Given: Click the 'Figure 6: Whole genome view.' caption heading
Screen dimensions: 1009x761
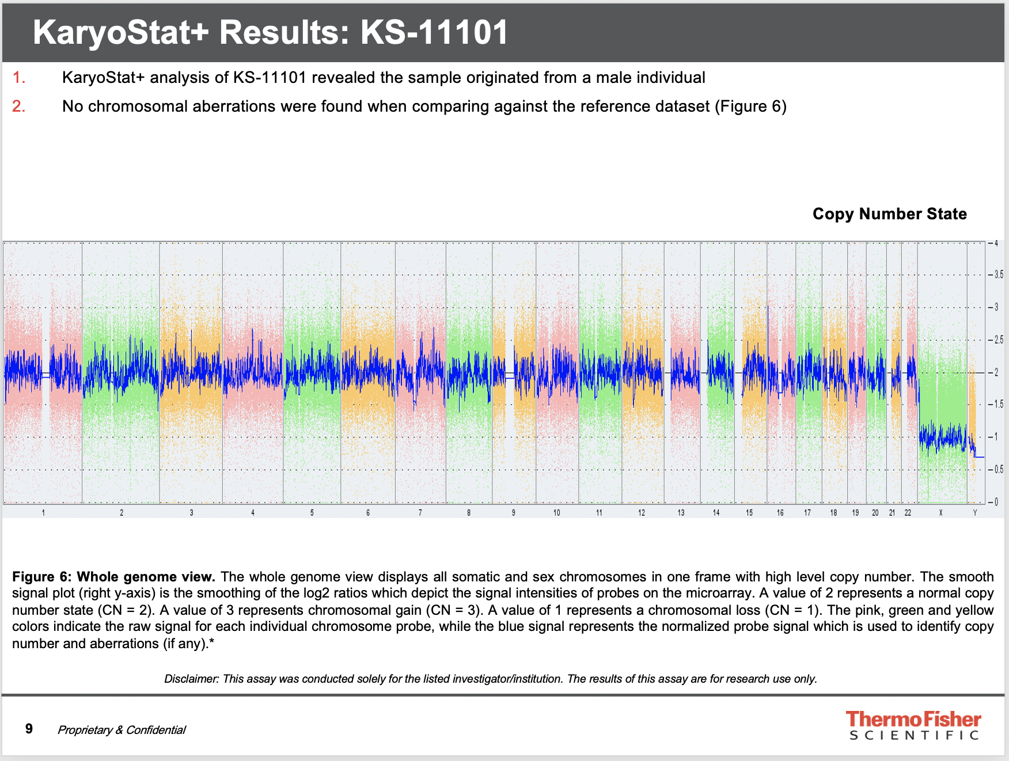Looking at the screenshot, I should [x=114, y=577].
